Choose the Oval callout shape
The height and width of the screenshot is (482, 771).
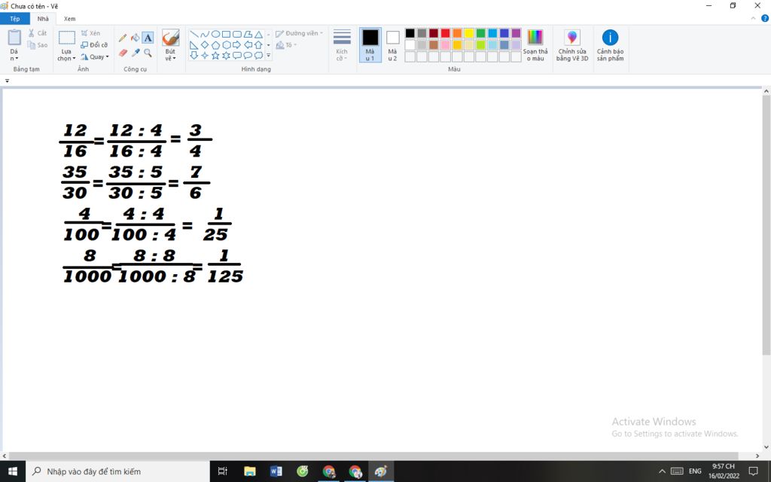click(248, 56)
